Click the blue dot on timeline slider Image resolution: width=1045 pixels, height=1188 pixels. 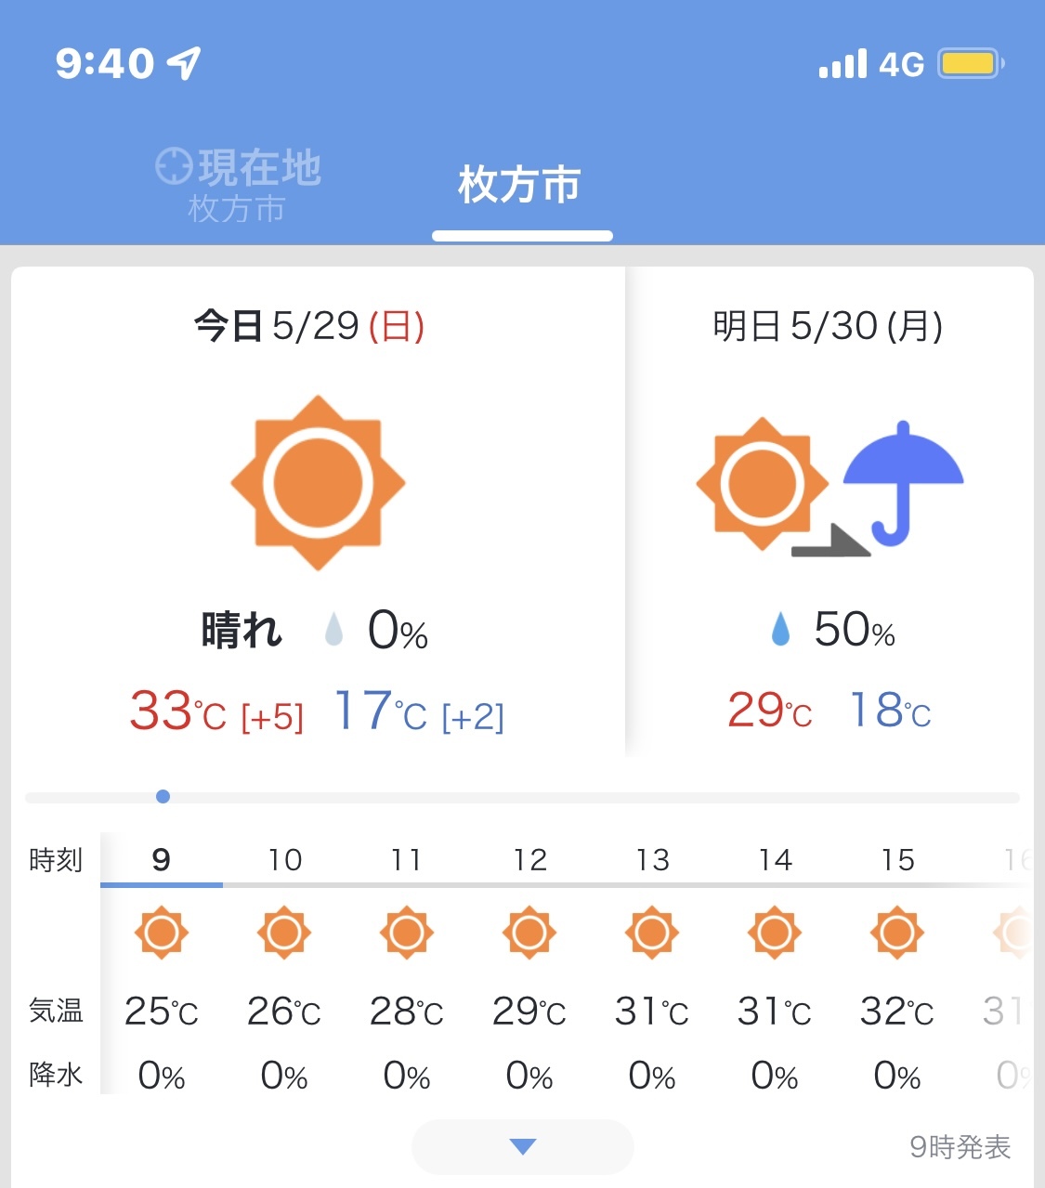(163, 796)
